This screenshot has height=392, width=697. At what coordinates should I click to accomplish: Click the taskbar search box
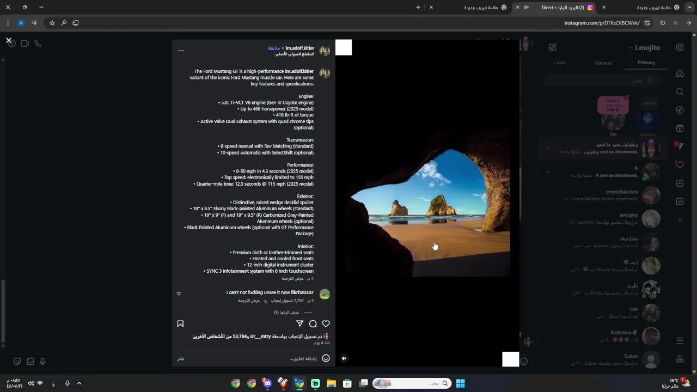(412, 383)
